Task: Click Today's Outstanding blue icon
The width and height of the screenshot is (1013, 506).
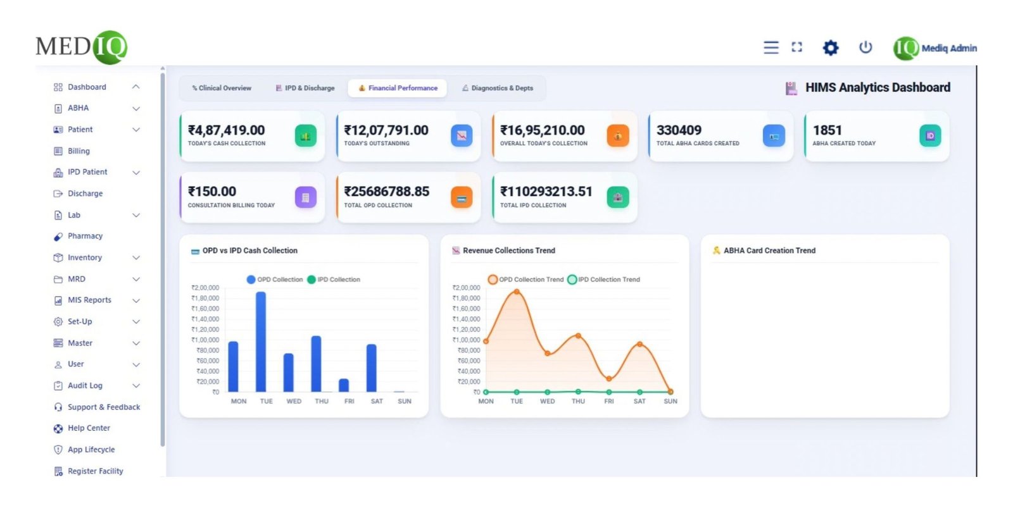Action: click(462, 135)
